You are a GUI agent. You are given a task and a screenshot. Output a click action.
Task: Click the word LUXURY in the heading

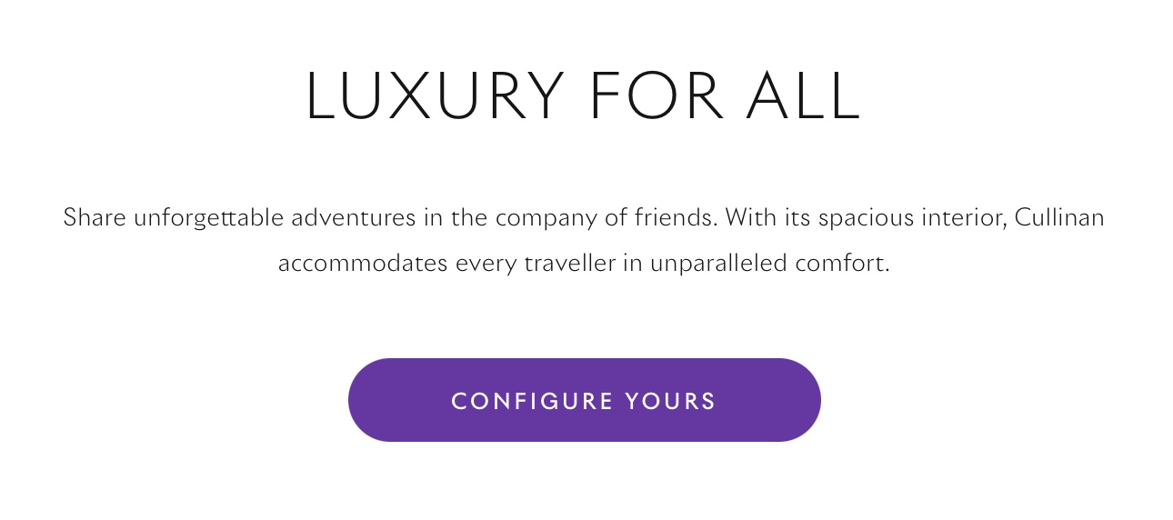coord(435,95)
